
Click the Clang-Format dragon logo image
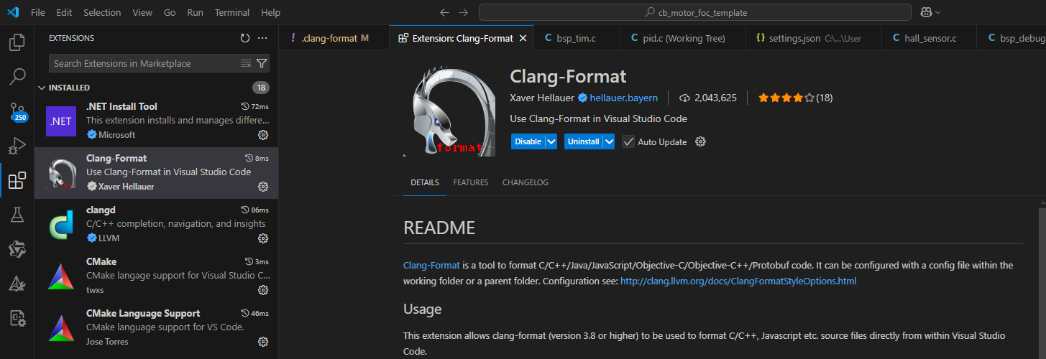point(450,111)
